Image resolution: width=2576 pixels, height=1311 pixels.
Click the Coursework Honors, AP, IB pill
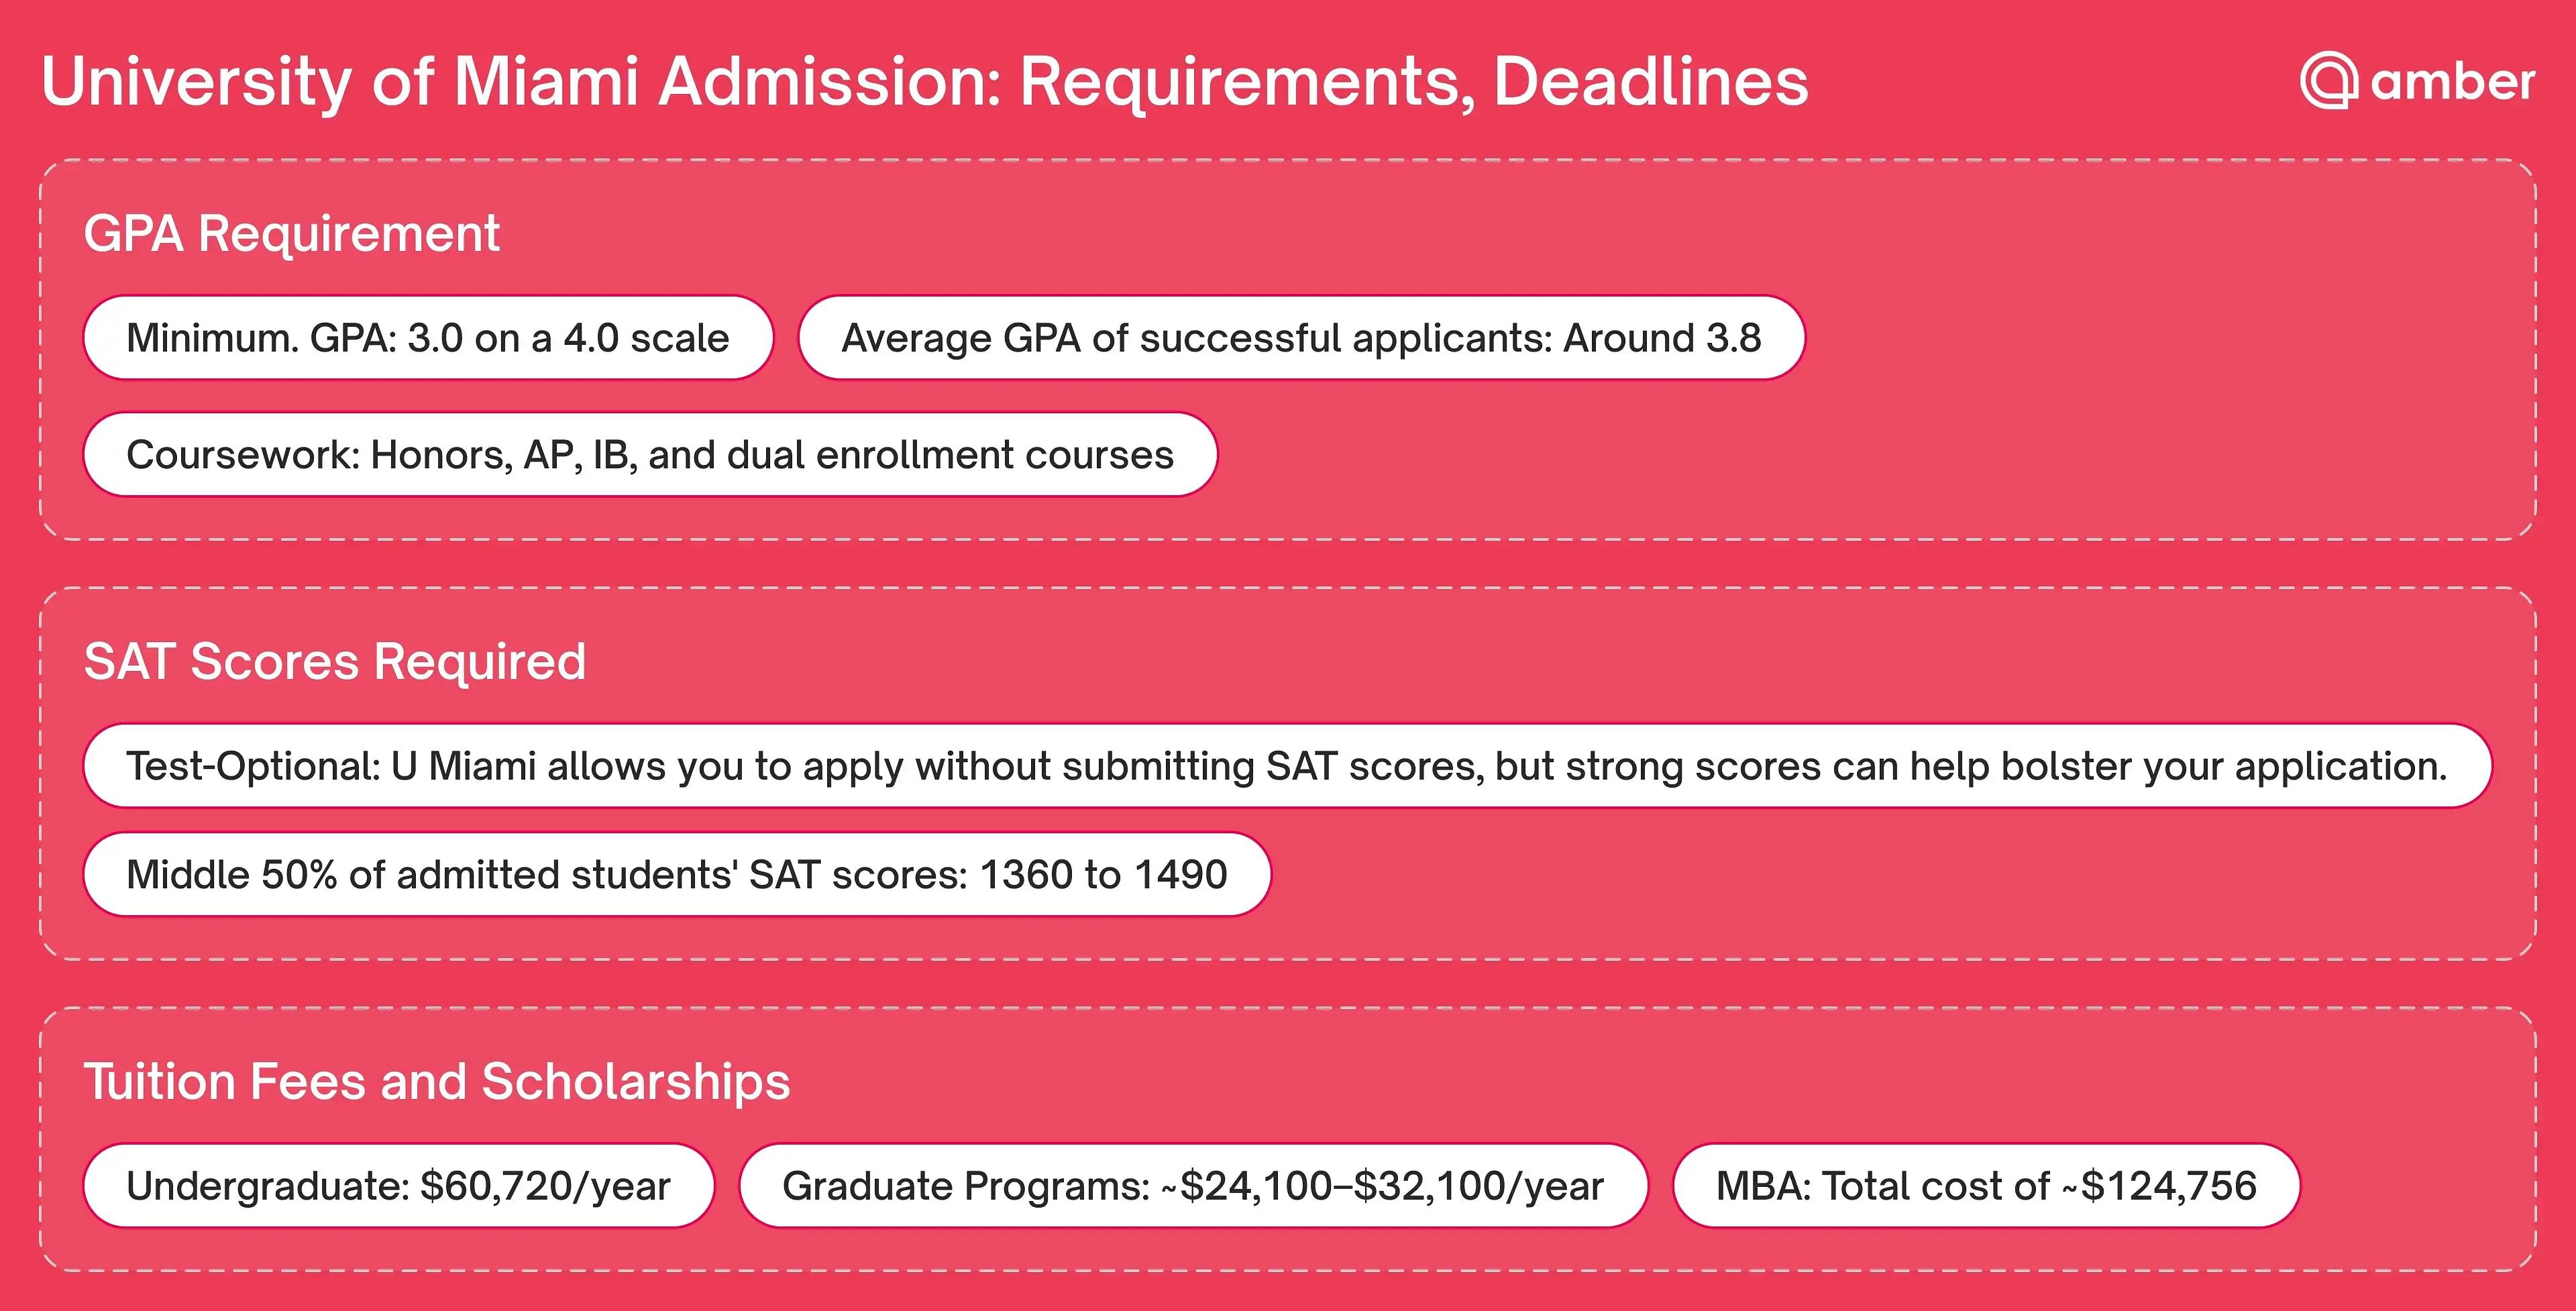click(650, 455)
